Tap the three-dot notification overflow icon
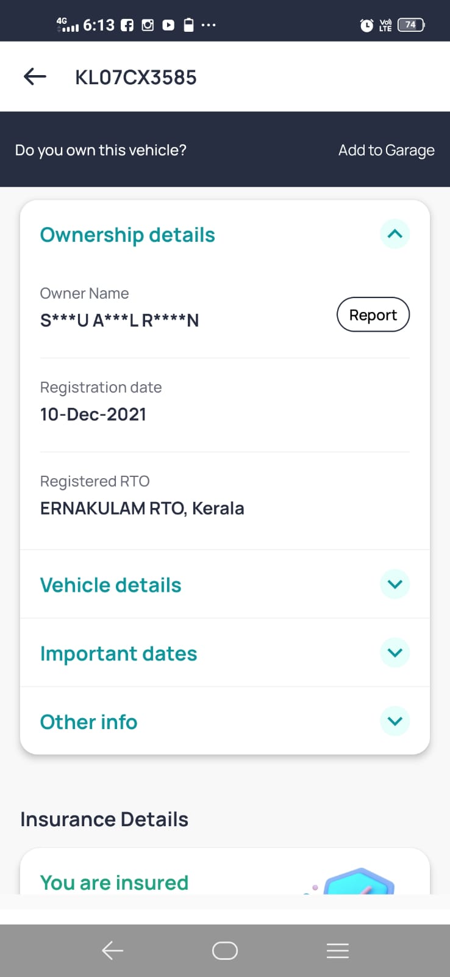Image resolution: width=450 pixels, height=977 pixels. pos(209,25)
